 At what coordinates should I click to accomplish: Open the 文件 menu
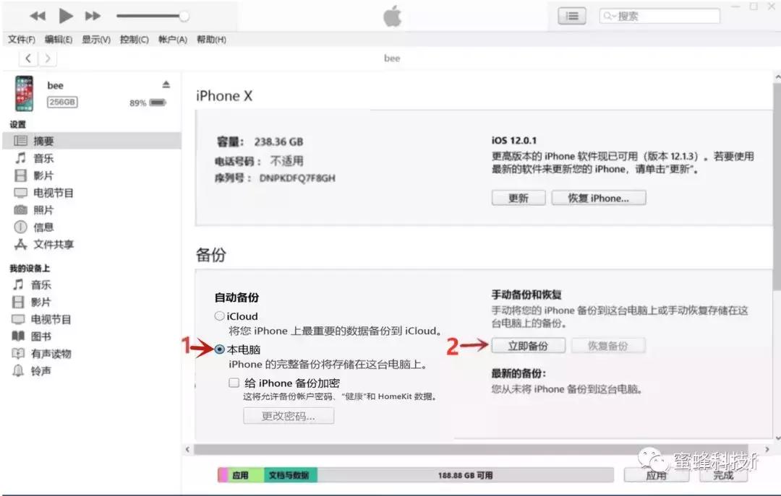point(21,40)
